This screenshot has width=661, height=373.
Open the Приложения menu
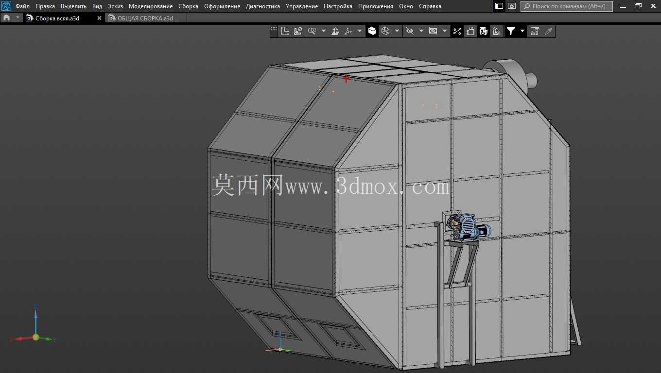(376, 6)
